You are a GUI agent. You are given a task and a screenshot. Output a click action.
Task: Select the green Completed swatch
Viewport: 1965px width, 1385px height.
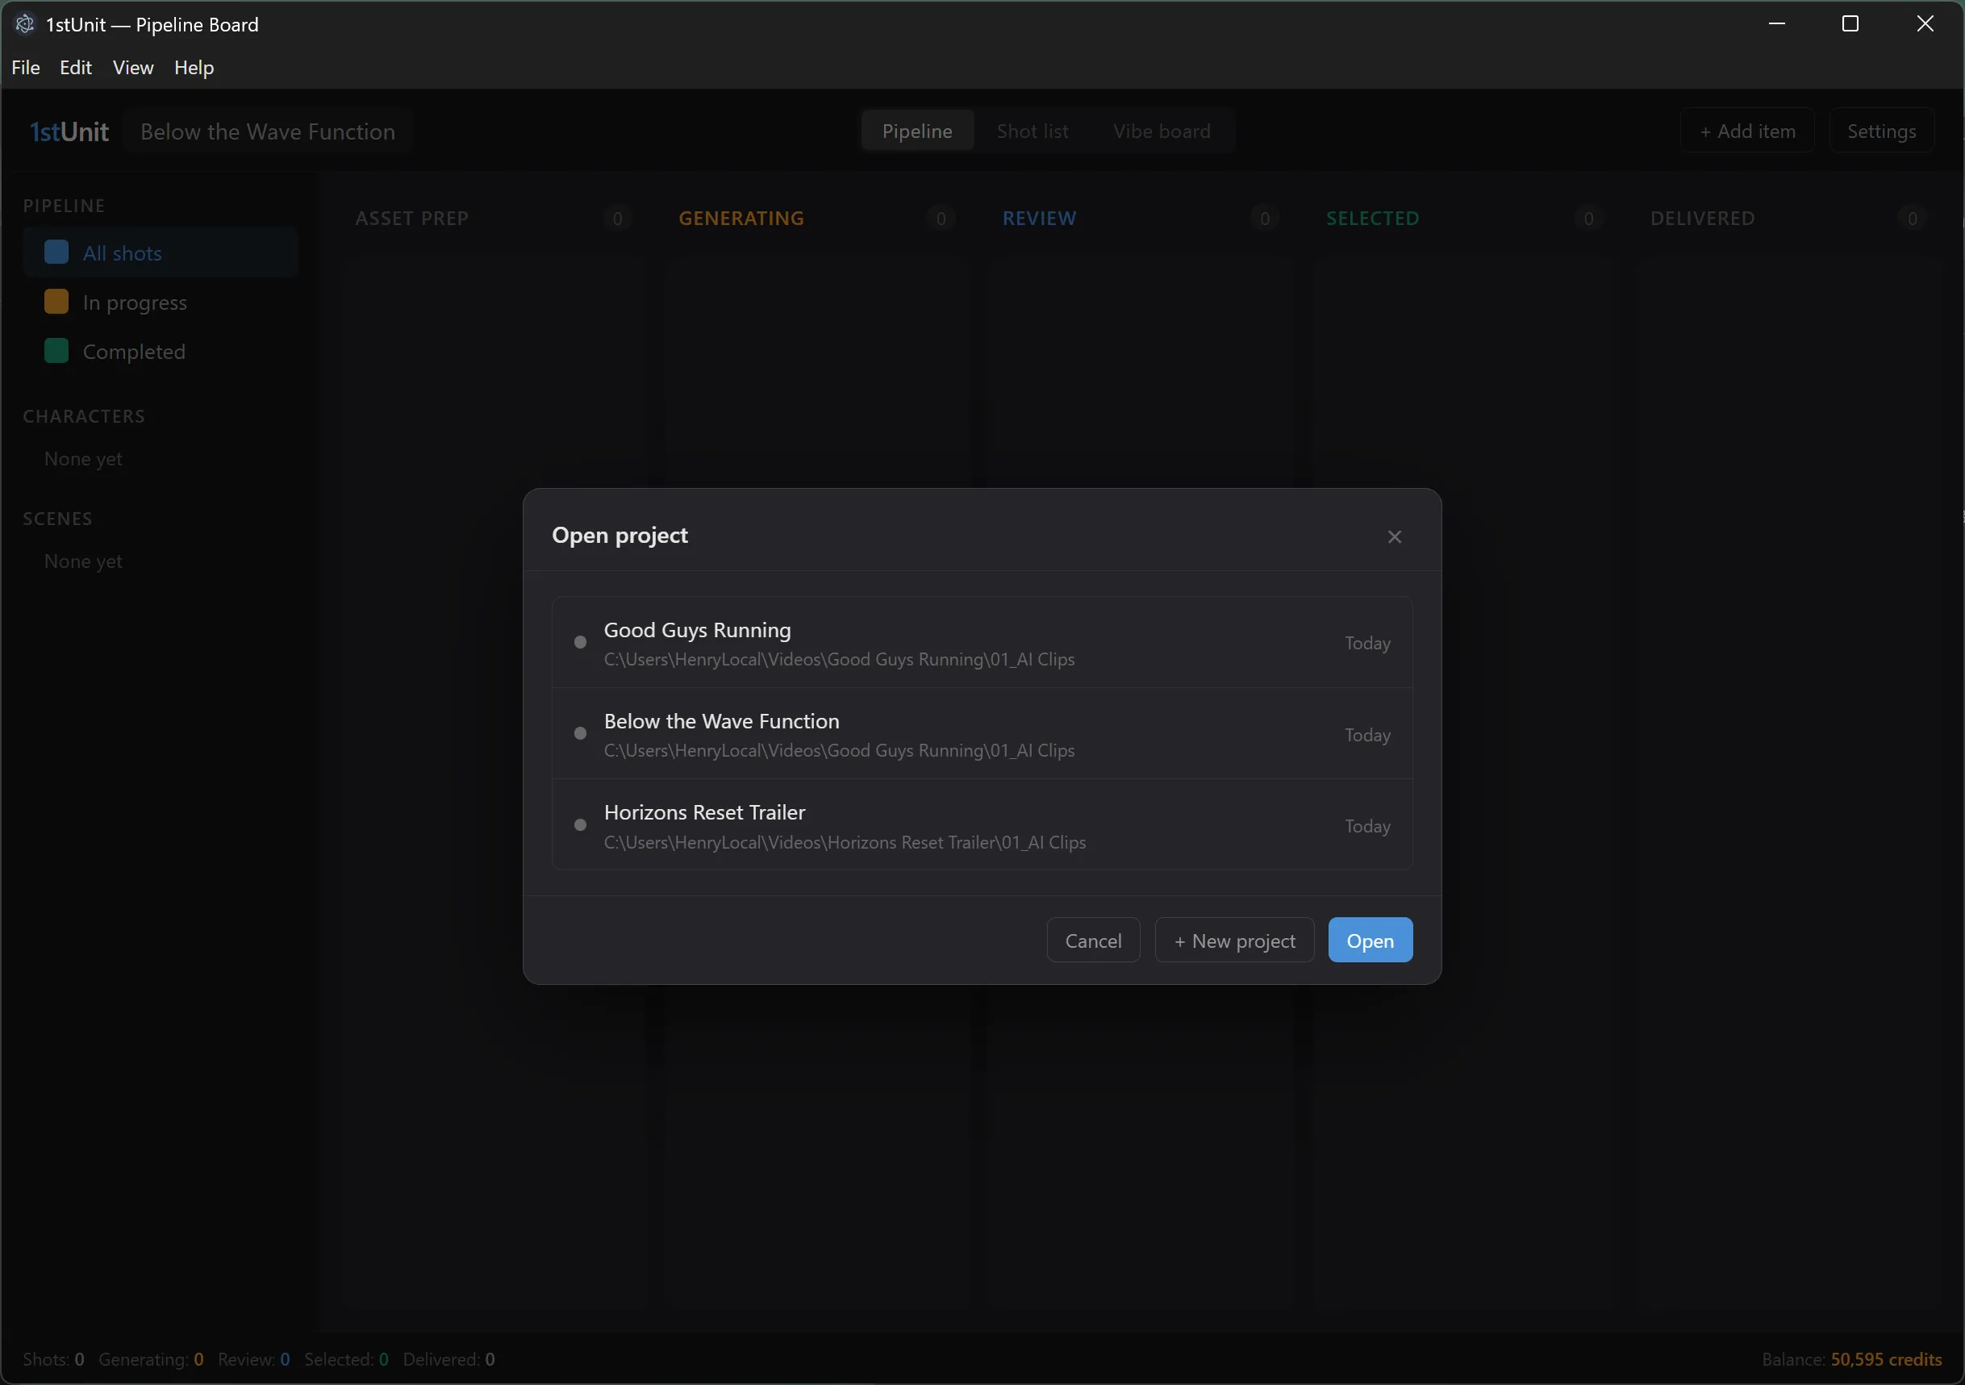click(56, 351)
